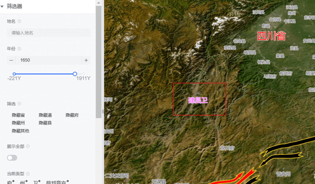Toggle the 隐藏县 filter option
The width and height of the screenshot is (315, 184).
pos(45,123)
